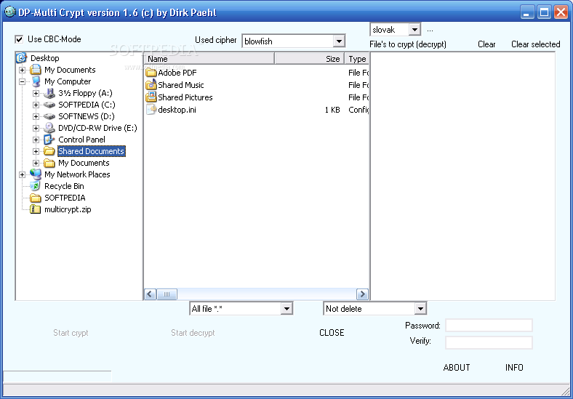The image size is (573, 399).
Task: Expand the My Network Places node
Action: click(x=23, y=174)
